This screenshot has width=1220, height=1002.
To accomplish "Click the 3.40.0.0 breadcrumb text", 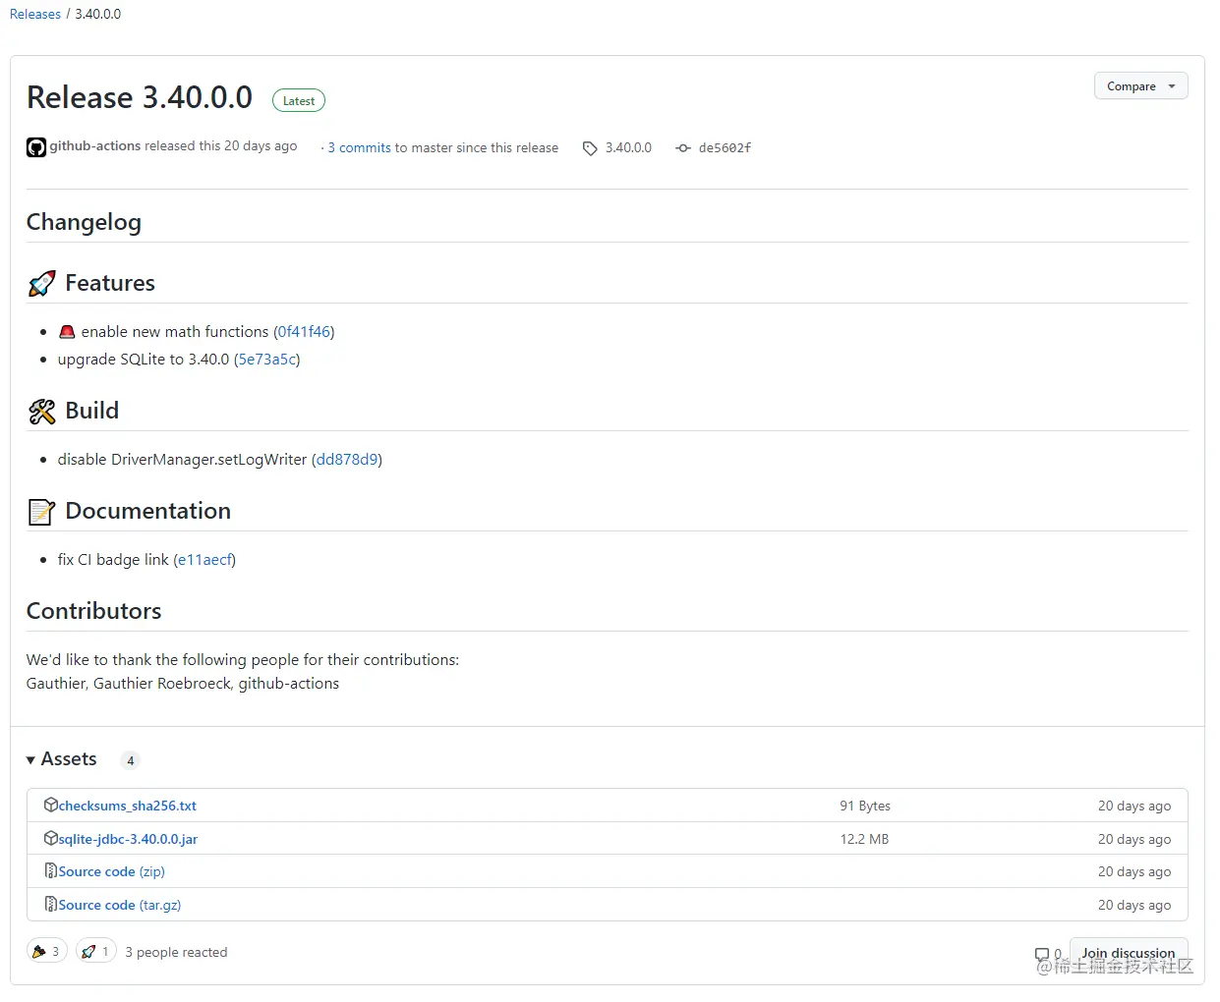I will [x=98, y=14].
